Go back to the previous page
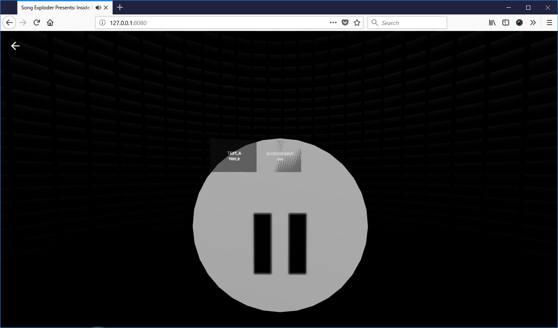Image resolution: width=558 pixels, height=328 pixels. click(x=9, y=23)
